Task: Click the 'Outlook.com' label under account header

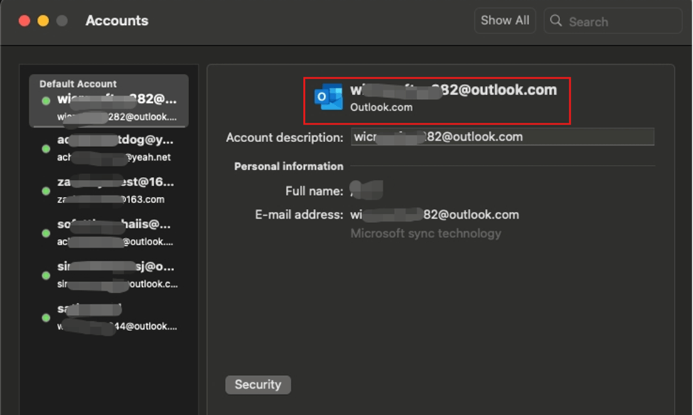Action: point(381,107)
